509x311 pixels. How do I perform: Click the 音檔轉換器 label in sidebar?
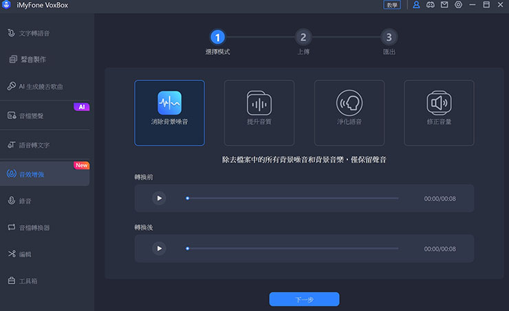tap(34, 228)
